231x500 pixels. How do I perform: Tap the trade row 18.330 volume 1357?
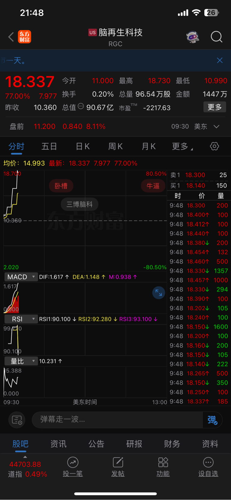pyautogui.click(x=199, y=271)
